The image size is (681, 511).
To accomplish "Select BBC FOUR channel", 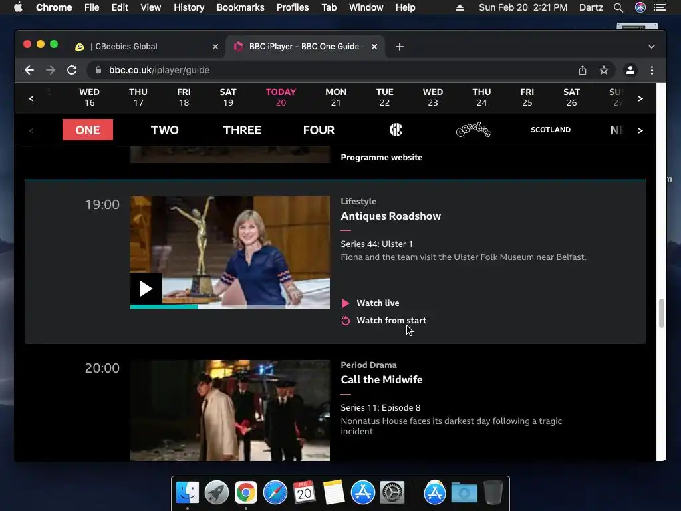I will coord(319,130).
